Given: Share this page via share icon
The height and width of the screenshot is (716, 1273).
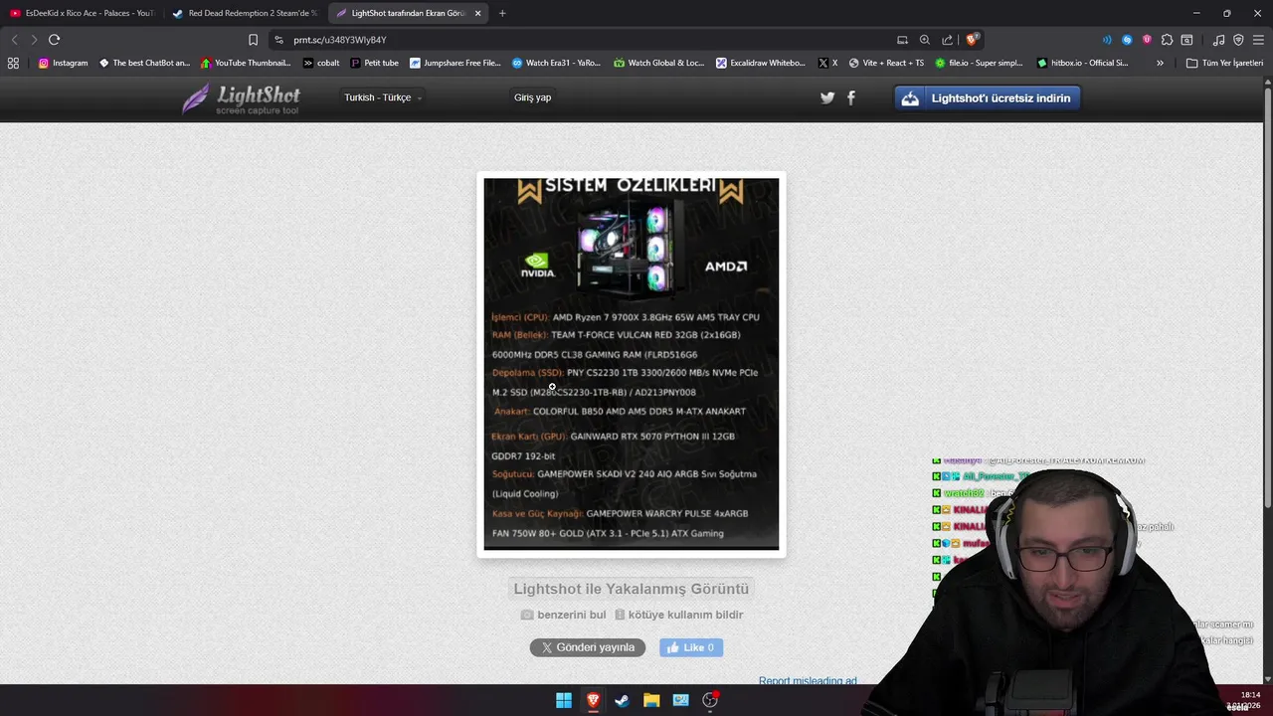Looking at the screenshot, I should point(947,40).
